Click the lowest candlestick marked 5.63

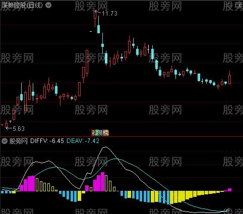(x=7, y=125)
